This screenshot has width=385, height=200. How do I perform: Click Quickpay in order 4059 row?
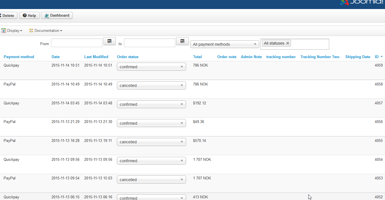coord(11,65)
